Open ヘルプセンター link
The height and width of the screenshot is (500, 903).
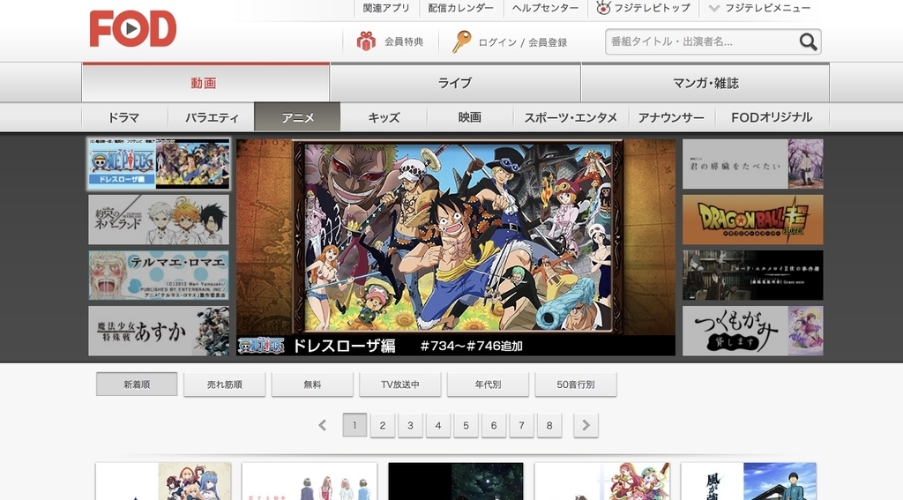point(545,8)
